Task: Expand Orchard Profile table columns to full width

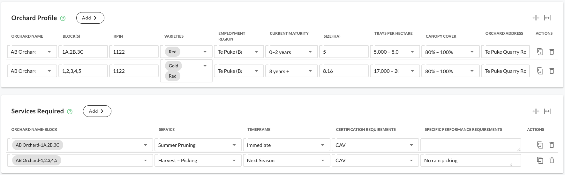Action: (x=547, y=18)
